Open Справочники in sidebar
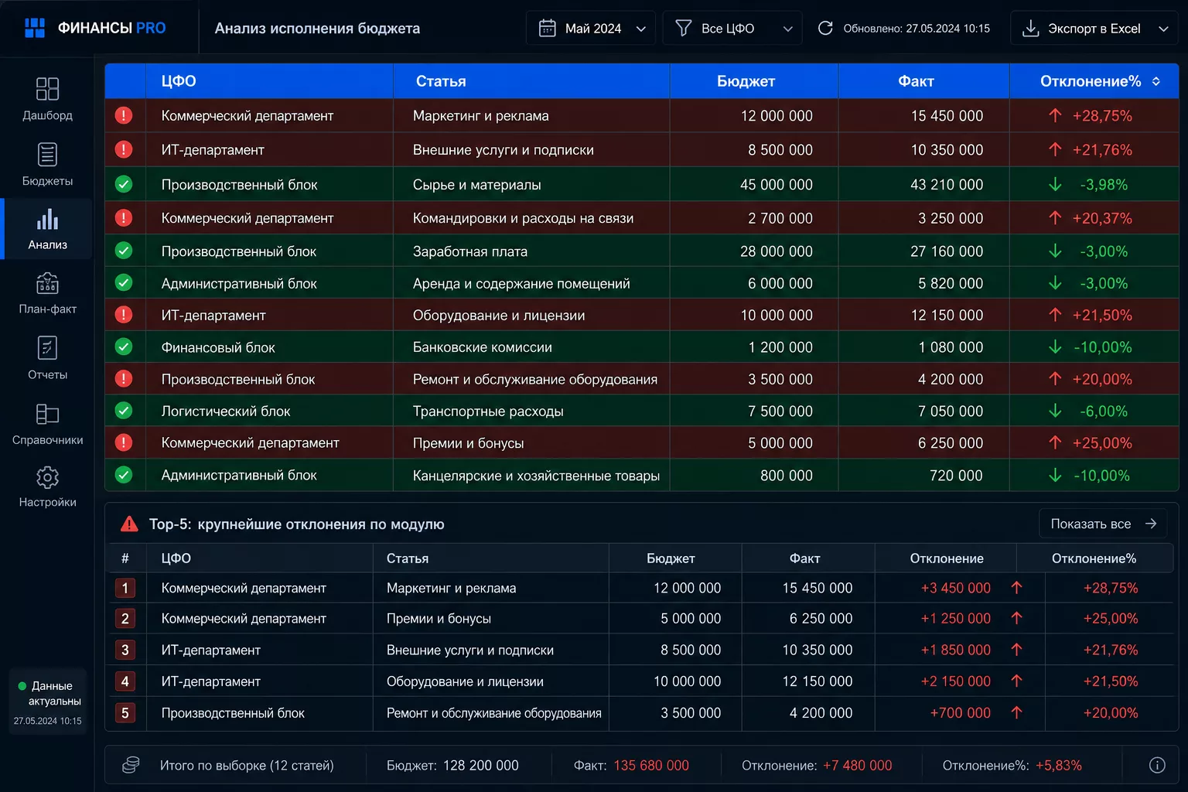 click(x=47, y=415)
